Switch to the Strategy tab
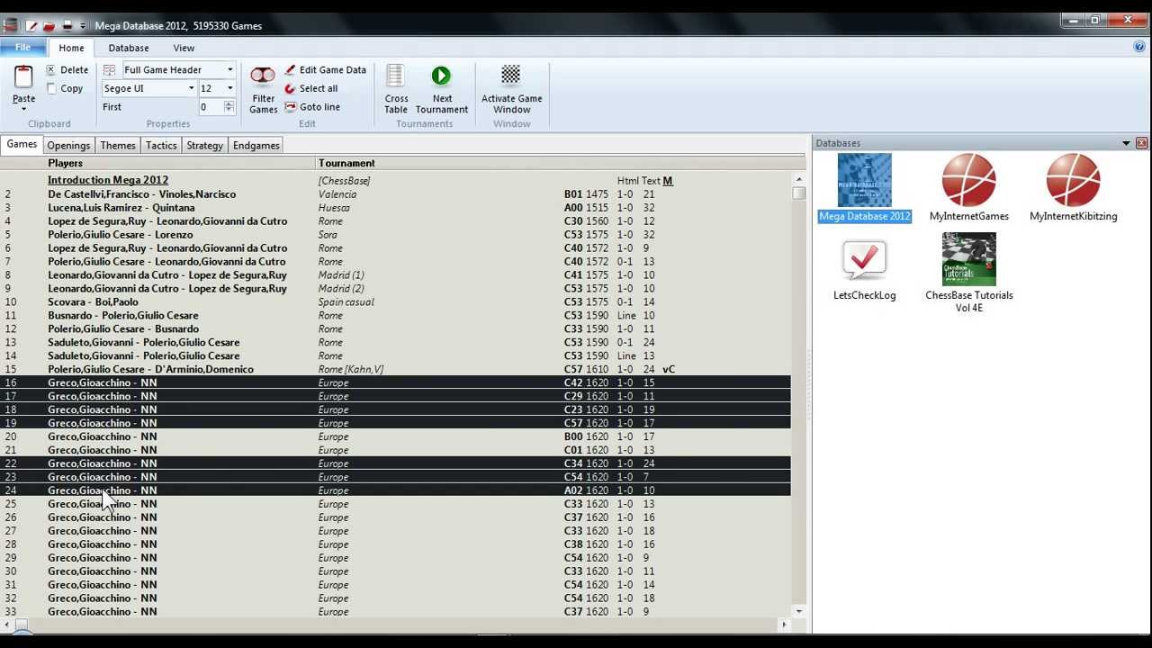The height and width of the screenshot is (648, 1152). 204,145
